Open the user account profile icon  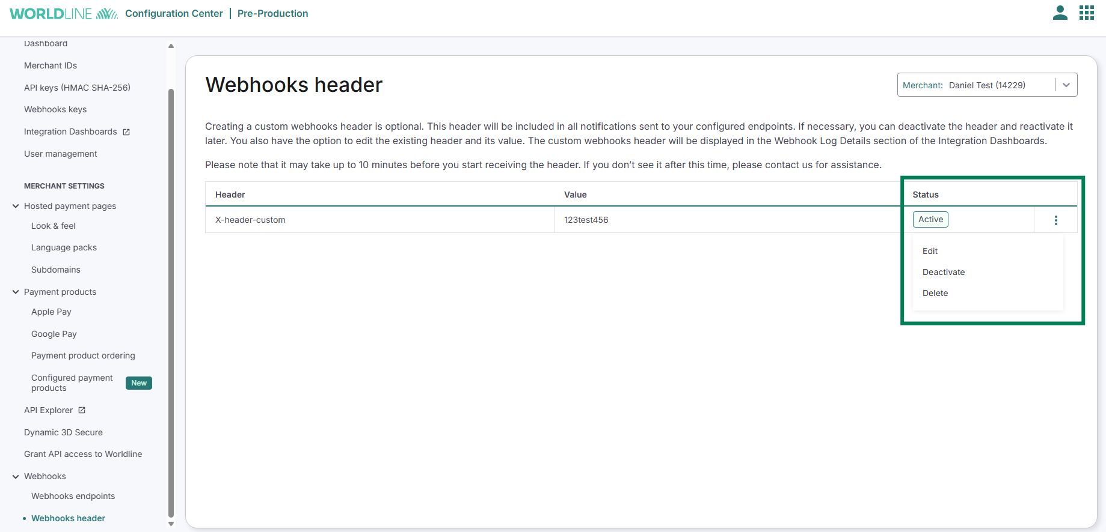pyautogui.click(x=1060, y=13)
